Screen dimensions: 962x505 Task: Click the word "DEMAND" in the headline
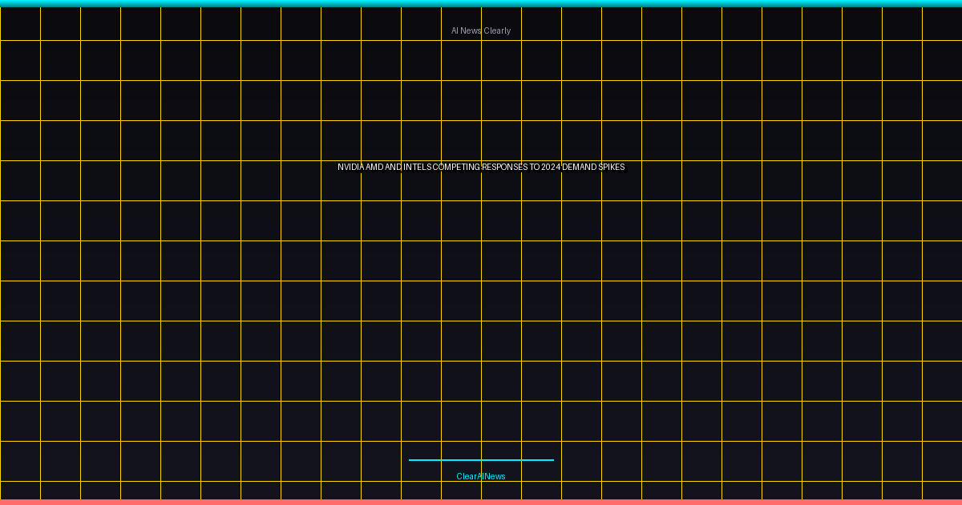point(580,167)
